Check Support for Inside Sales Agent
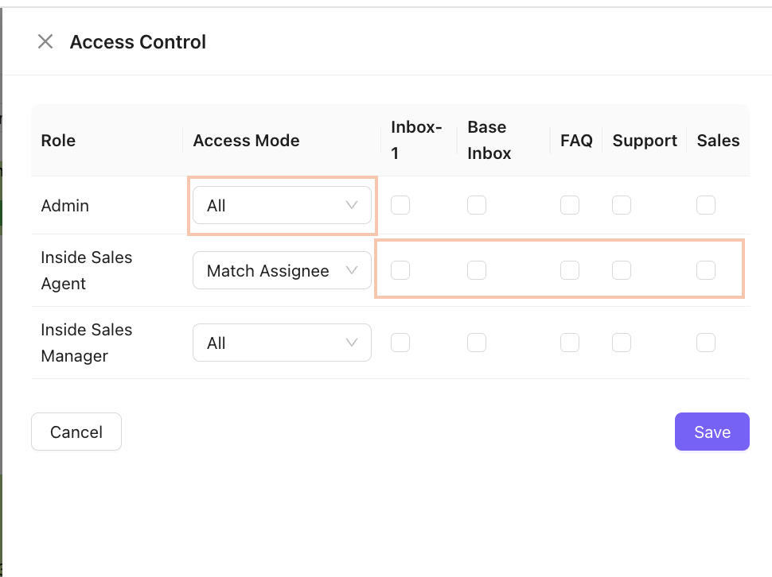The height and width of the screenshot is (577, 772). pyautogui.click(x=622, y=270)
